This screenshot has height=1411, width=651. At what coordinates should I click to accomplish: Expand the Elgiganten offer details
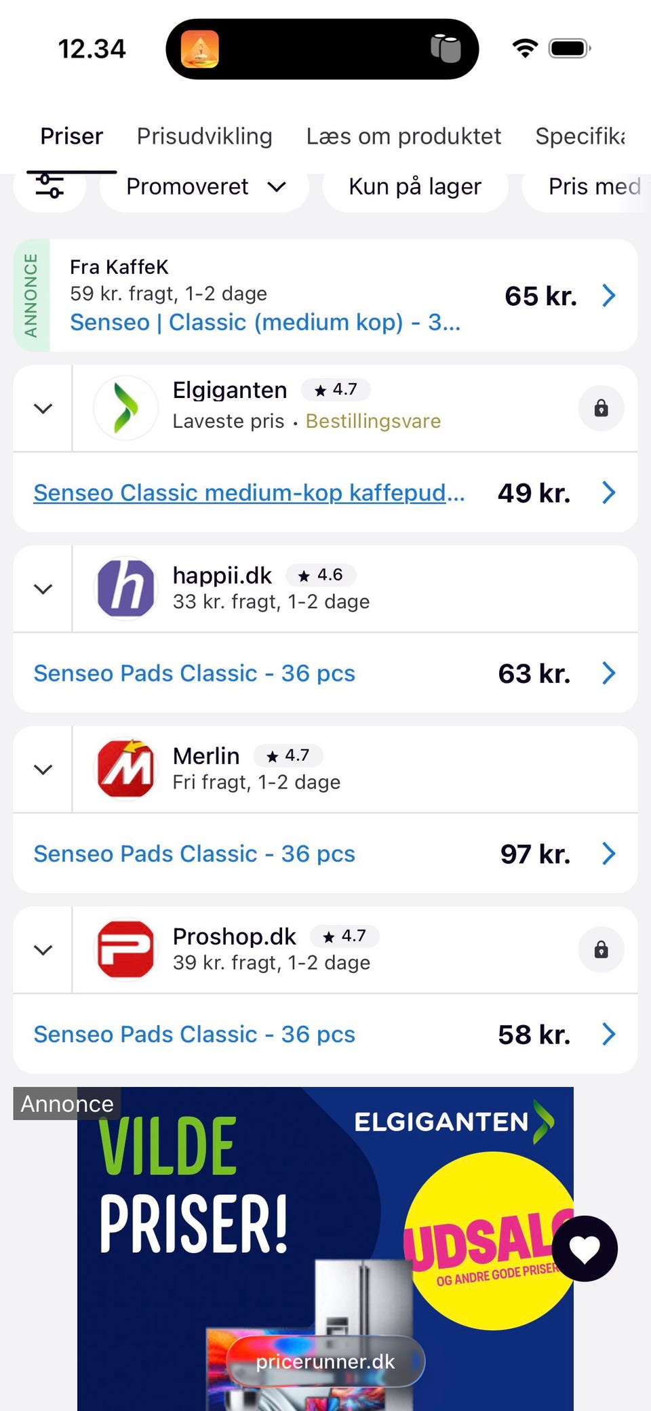tap(43, 408)
